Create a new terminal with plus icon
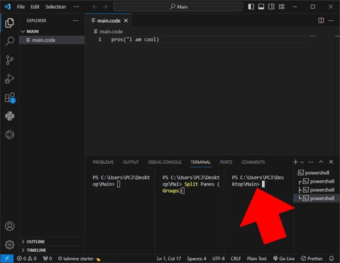Viewport: 340px width, 263px height. 295,162
